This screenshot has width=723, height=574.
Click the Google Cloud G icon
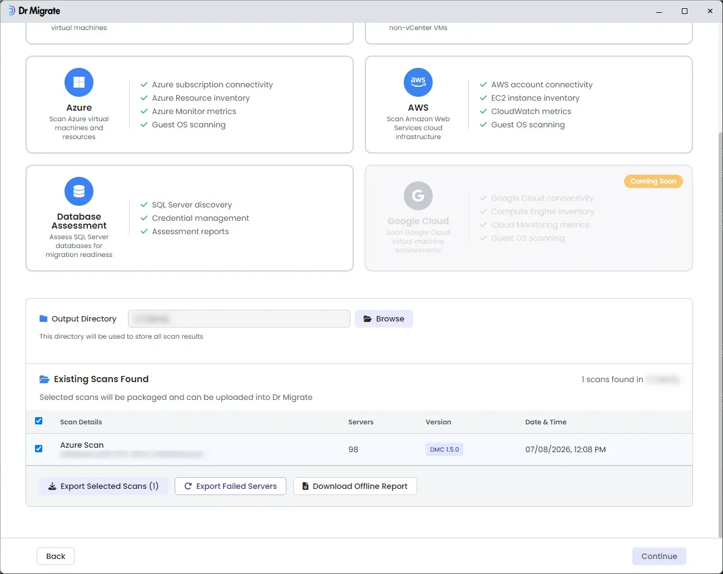pyautogui.click(x=418, y=196)
